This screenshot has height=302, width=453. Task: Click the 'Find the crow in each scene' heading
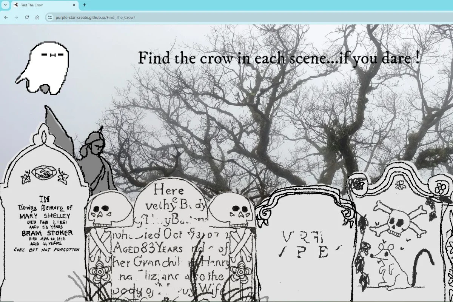278,59
